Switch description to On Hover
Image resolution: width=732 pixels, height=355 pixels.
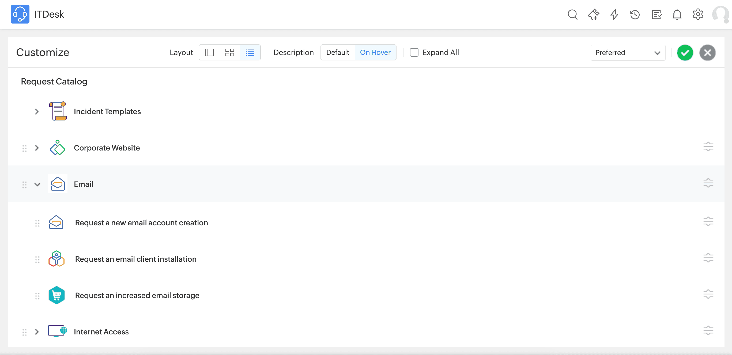(x=375, y=52)
